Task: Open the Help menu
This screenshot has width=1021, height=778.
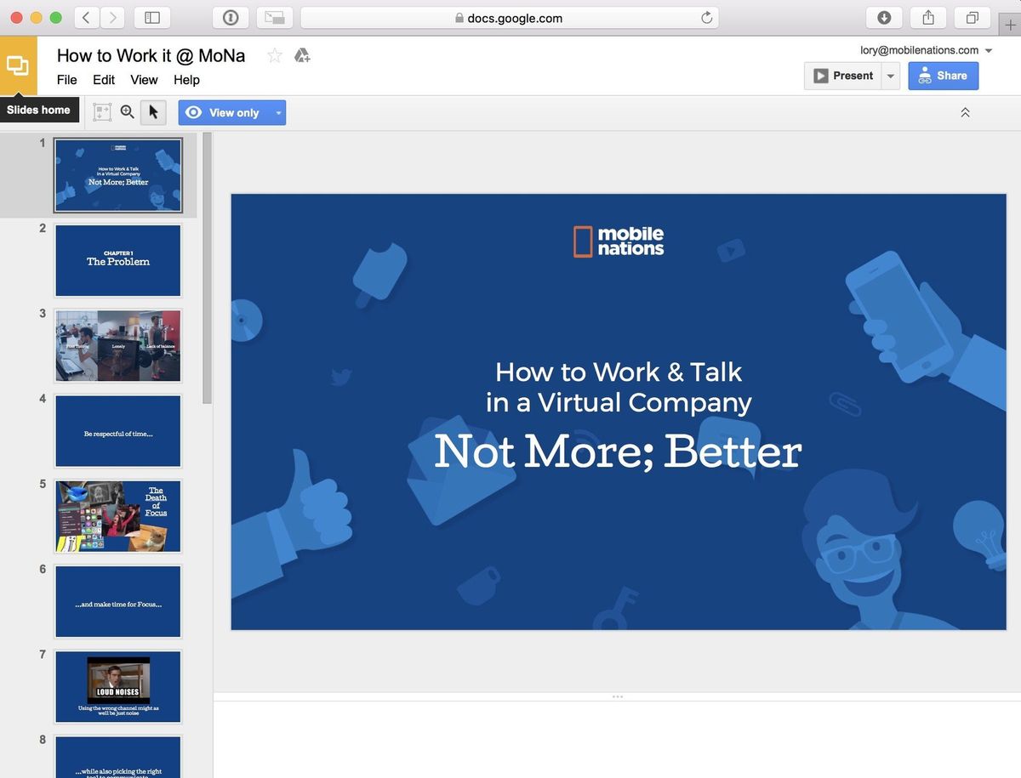Action: click(x=186, y=80)
